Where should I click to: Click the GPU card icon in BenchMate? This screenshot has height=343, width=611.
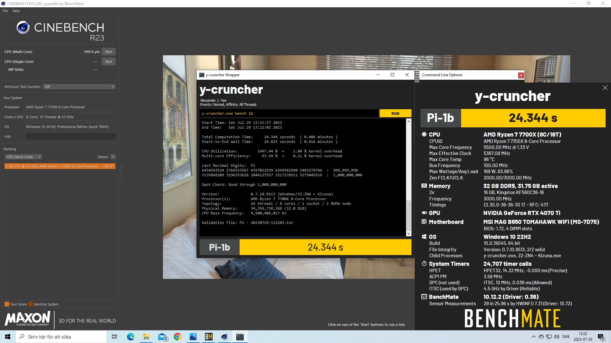424,213
